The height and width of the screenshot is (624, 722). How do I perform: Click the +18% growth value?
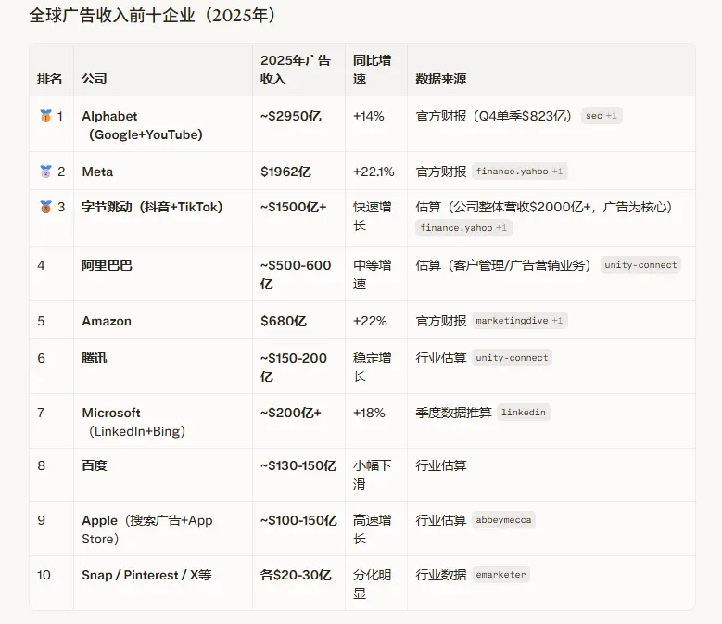[369, 413]
